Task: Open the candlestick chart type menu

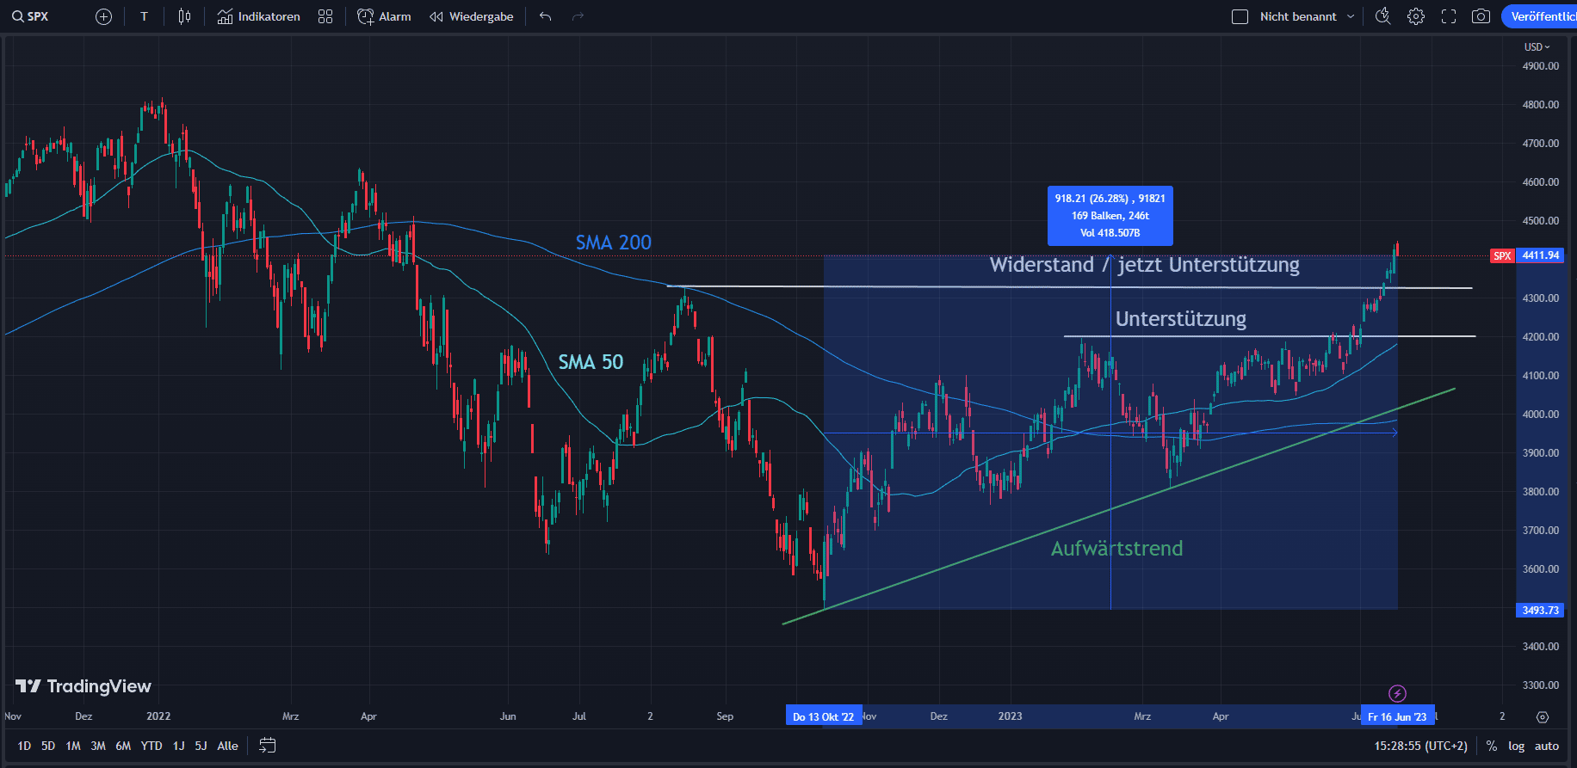Action: 184,16
